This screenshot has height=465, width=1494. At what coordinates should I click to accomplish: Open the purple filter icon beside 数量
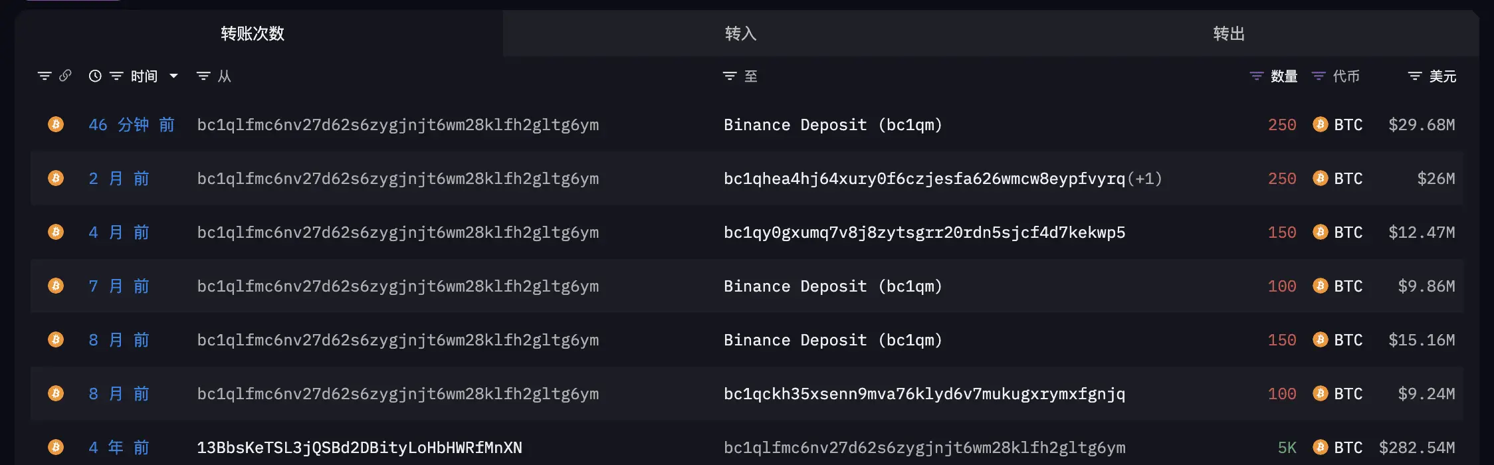pos(1257,76)
